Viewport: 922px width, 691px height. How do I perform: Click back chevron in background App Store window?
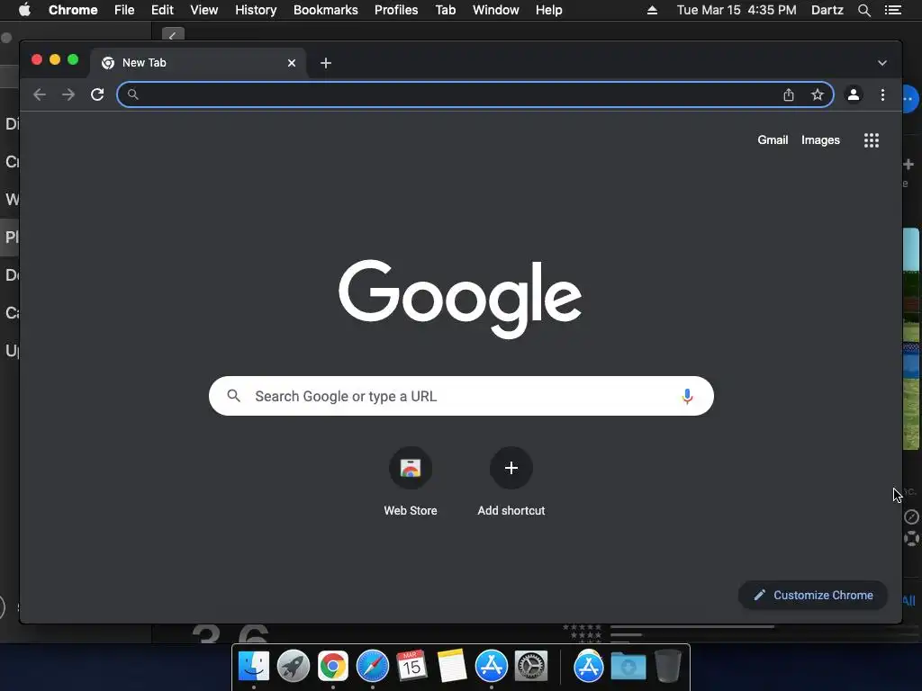tap(173, 35)
